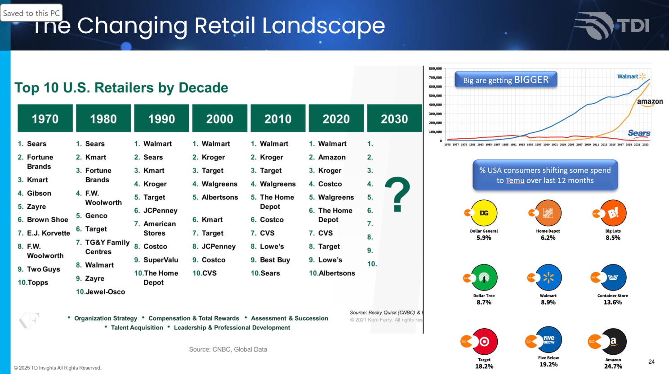Click 'Lowe's' in the 2010 column
The image size is (669, 374).
coord(272,246)
